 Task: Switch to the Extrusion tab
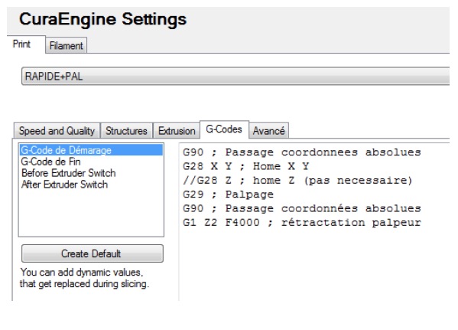[177, 131]
